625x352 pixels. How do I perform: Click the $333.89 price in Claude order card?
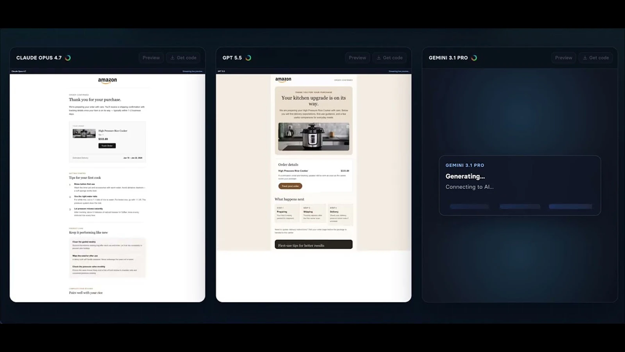coord(103,139)
